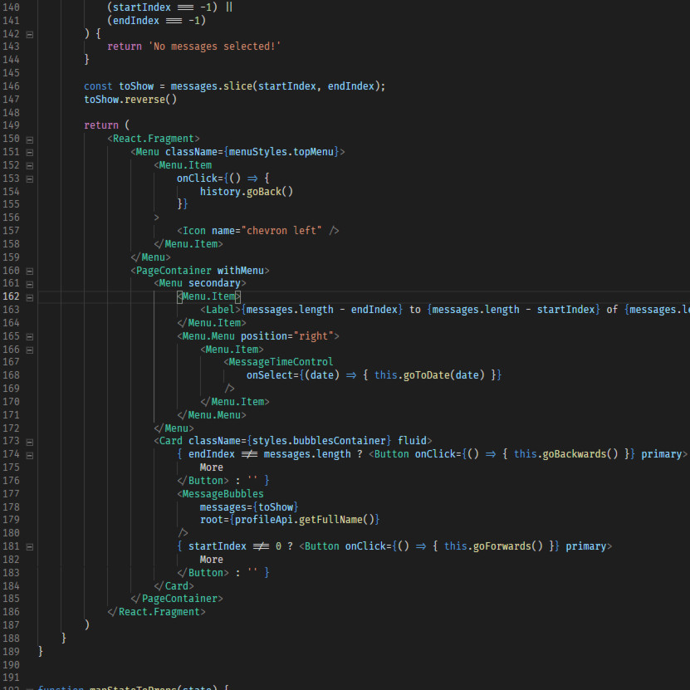This screenshot has width=690, height=690.
Task: Fold the Card bubblesContainer block on line 173
Action: [30, 441]
